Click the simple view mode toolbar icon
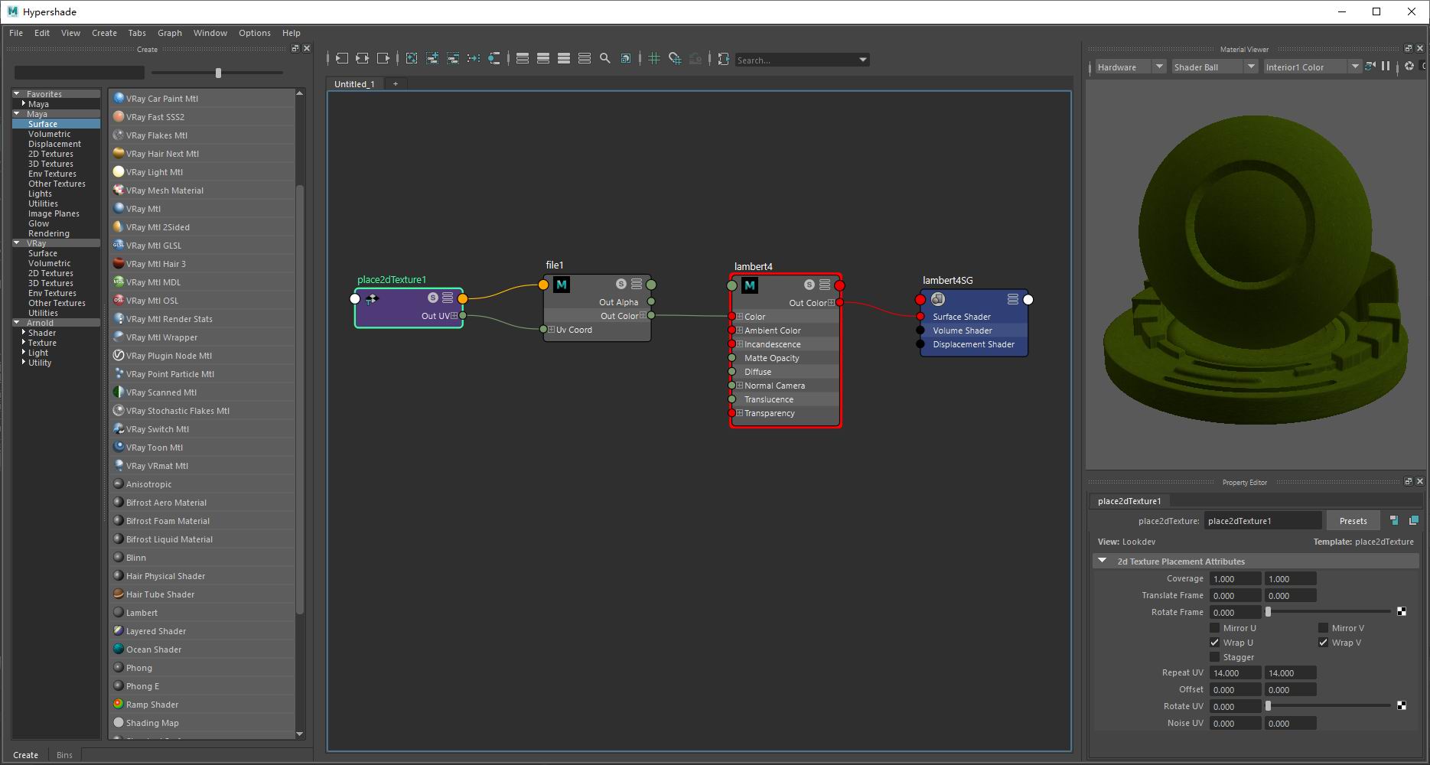This screenshot has height=765, width=1430. (x=523, y=59)
